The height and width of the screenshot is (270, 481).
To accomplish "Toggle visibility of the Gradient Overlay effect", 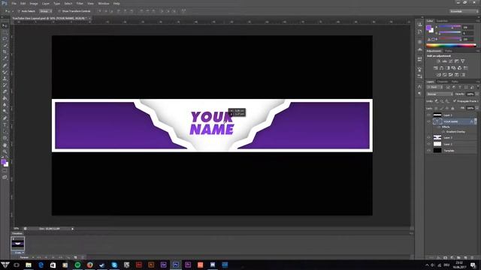I will pos(443,132).
